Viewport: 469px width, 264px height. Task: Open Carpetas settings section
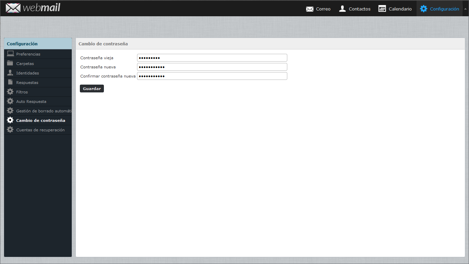click(38, 64)
